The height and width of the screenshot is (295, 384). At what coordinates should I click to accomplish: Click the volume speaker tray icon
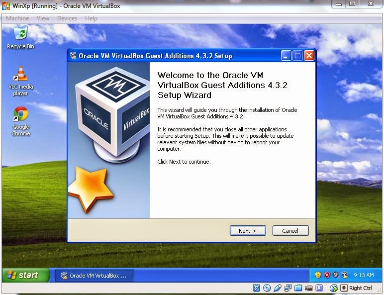(x=336, y=275)
